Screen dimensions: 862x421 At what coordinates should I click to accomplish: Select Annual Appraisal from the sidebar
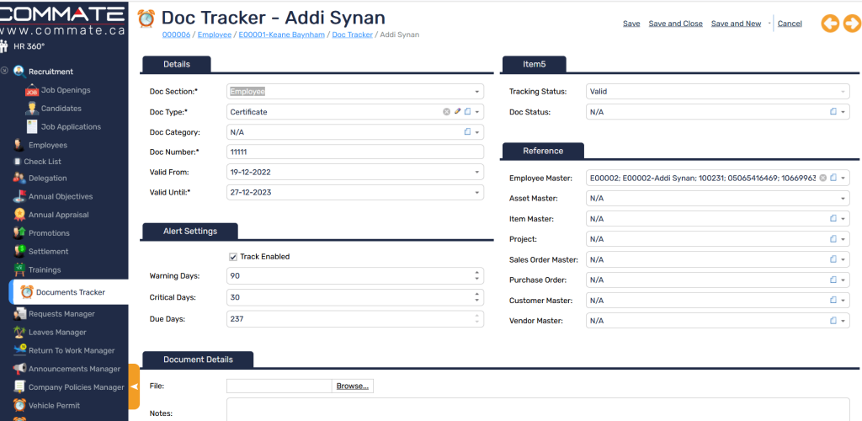60,215
